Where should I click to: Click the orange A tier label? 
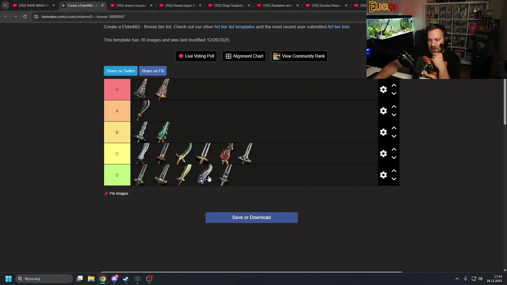[x=117, y=111]
